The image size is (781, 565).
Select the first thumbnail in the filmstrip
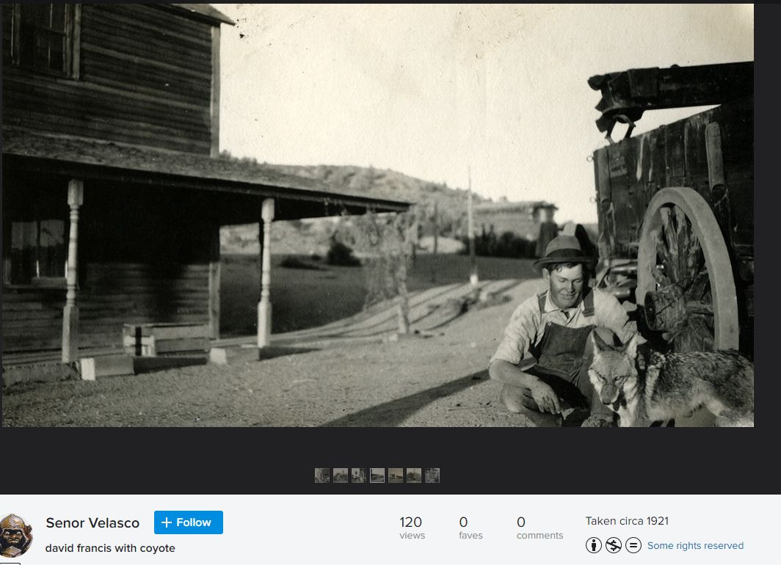coord(322,475)
